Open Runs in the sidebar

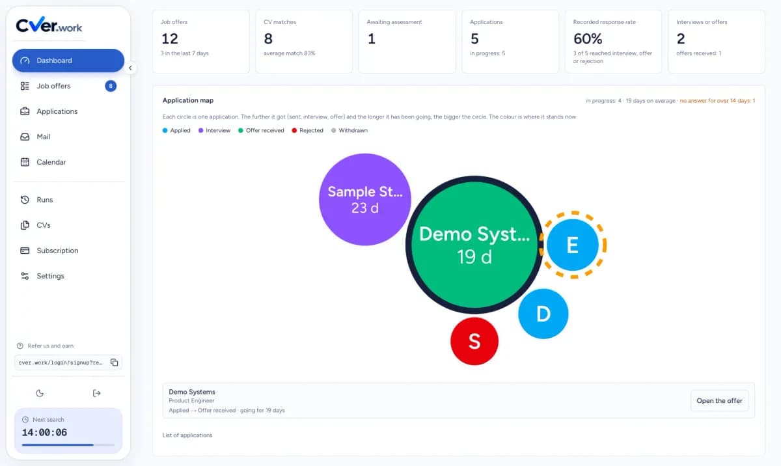tap(68, 200)
